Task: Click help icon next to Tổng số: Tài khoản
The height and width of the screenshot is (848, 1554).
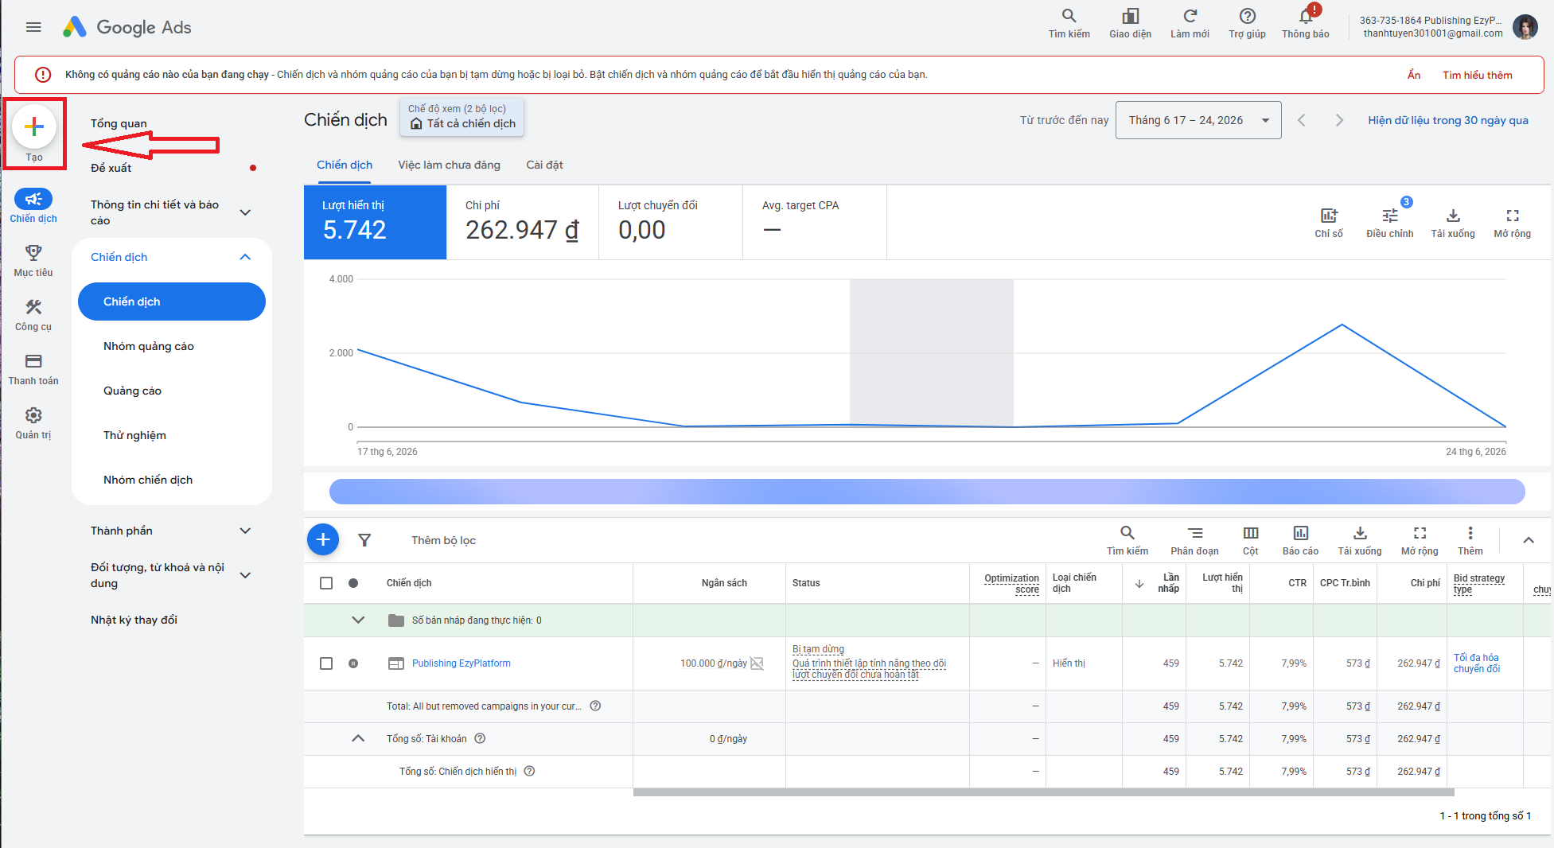Action: pyautogui.click(x=480, y=738)
